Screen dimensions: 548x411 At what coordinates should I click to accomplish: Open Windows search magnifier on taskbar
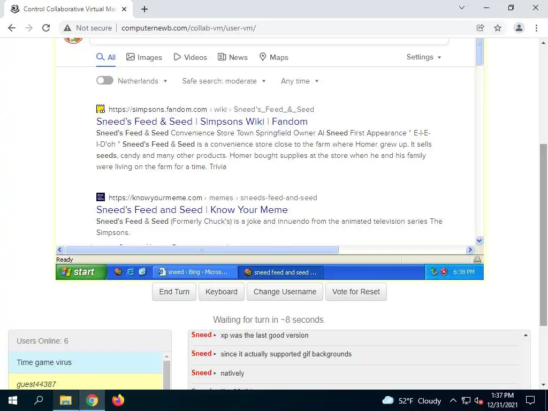39,400
